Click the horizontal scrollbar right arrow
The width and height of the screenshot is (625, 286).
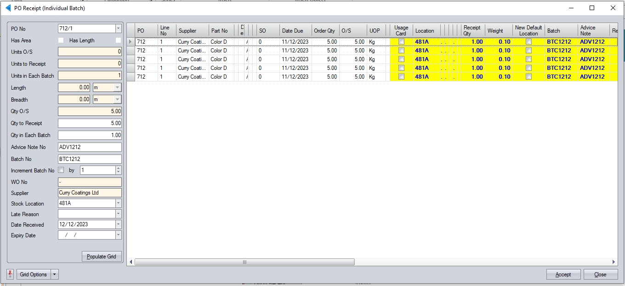click(x=614, y=262)
